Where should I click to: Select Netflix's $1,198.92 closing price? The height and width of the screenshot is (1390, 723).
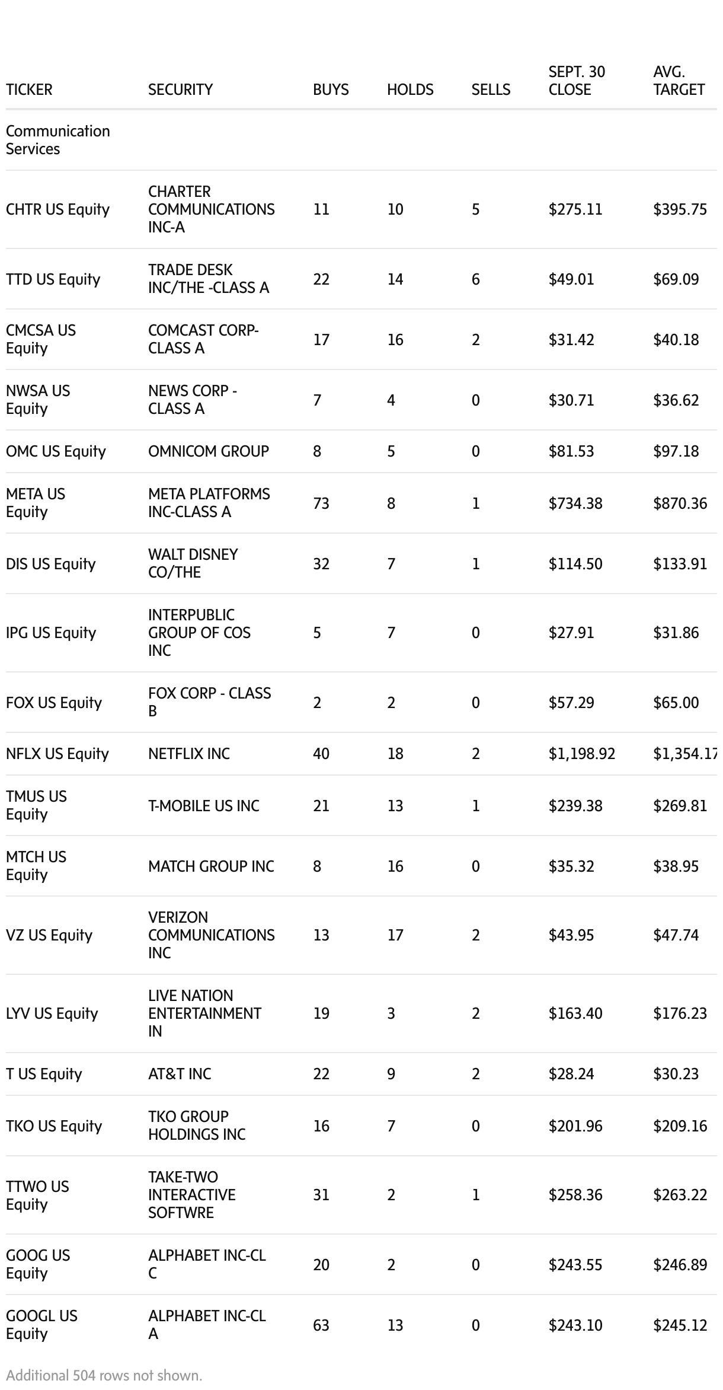coord(581,754)
